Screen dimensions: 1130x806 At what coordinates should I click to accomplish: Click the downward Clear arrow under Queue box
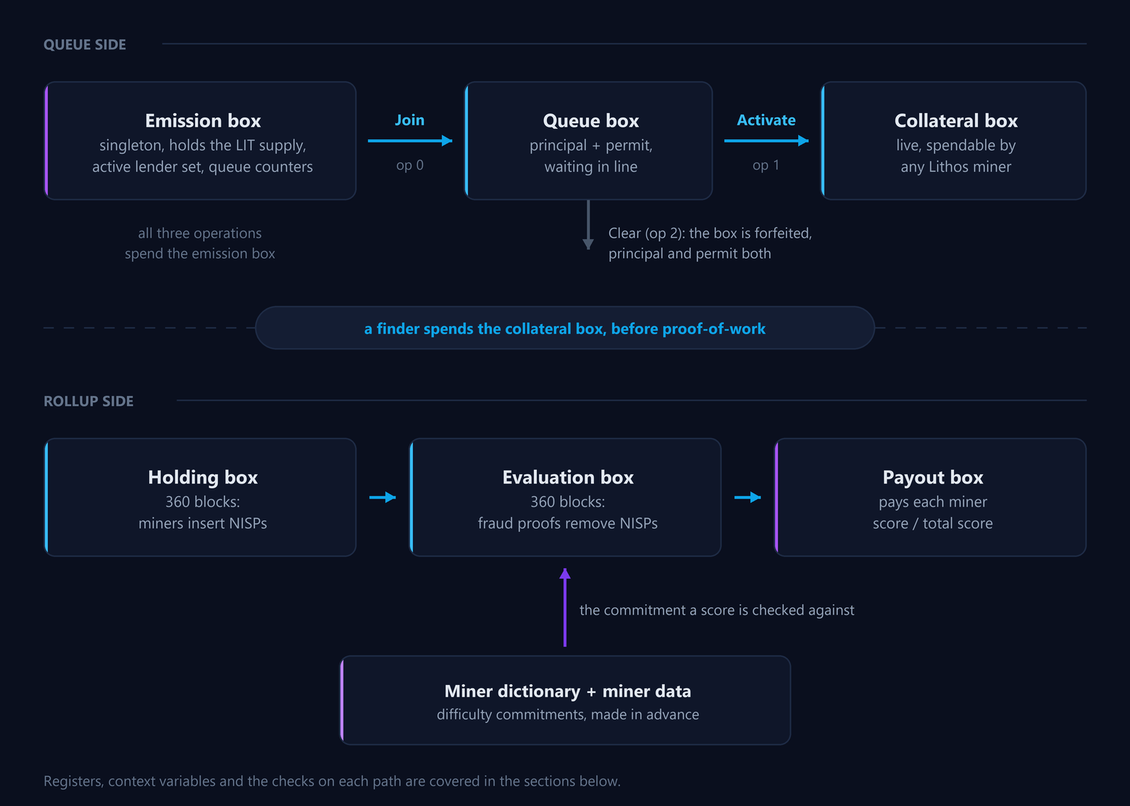point(588,225)
